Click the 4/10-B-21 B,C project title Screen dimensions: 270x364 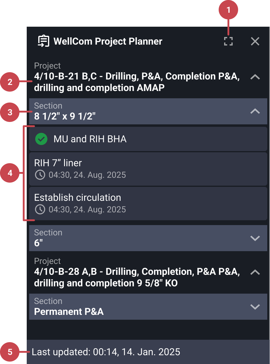click(x=137, y=82)
